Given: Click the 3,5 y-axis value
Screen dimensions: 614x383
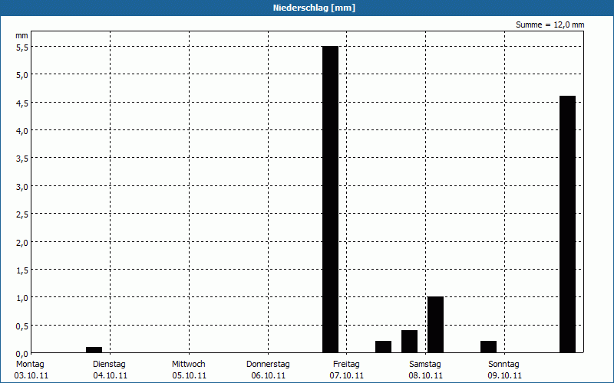Looking at the screenshot, I should coord(22,159).
